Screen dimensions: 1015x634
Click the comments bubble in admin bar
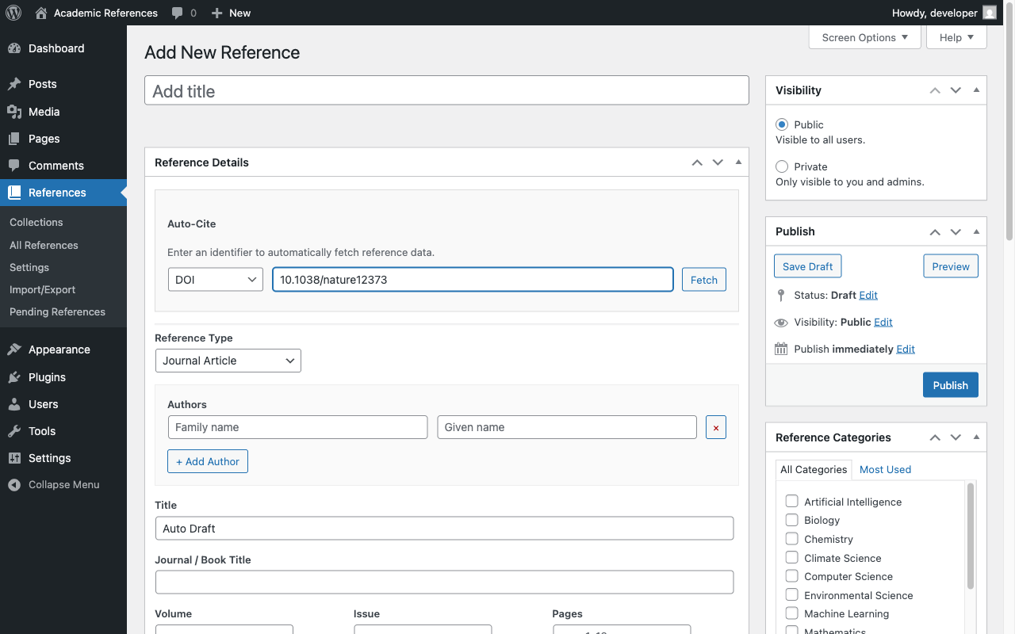pos(178,13)
